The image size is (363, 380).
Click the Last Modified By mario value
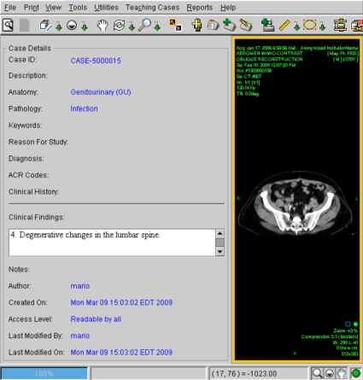[80, 336]
